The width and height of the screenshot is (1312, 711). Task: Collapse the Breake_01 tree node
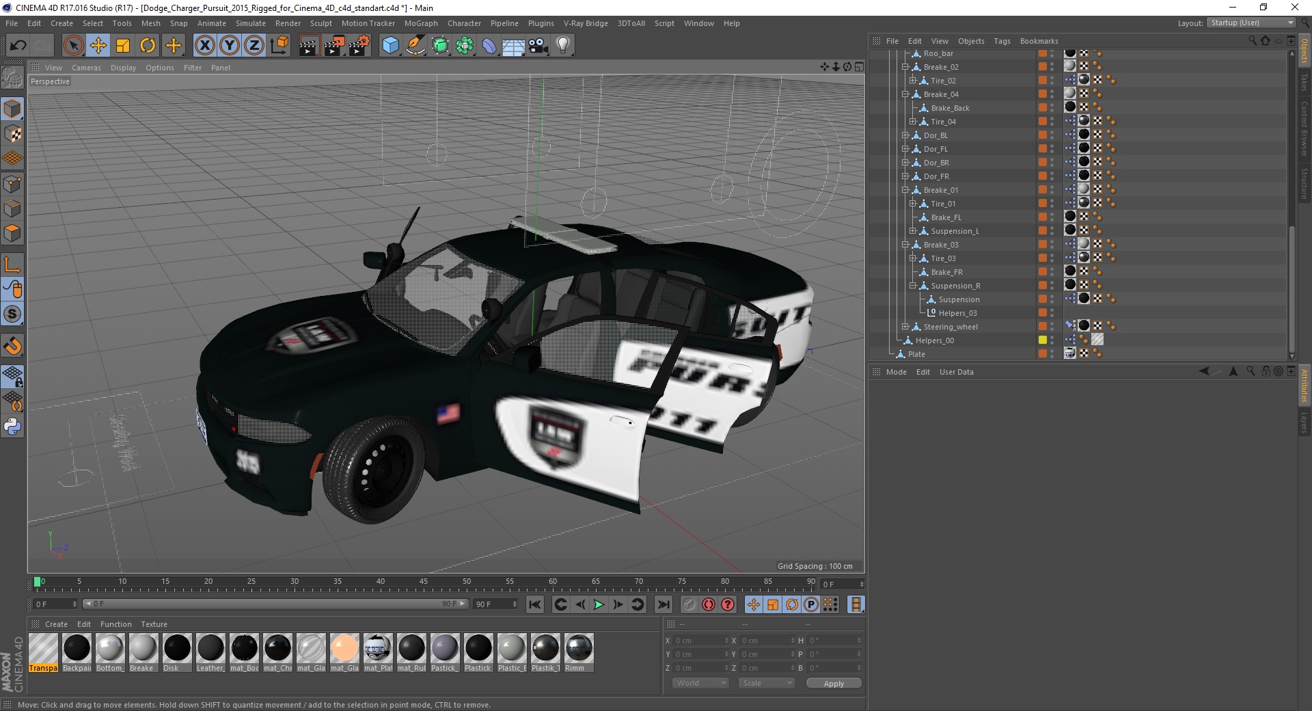pos(905,190)
